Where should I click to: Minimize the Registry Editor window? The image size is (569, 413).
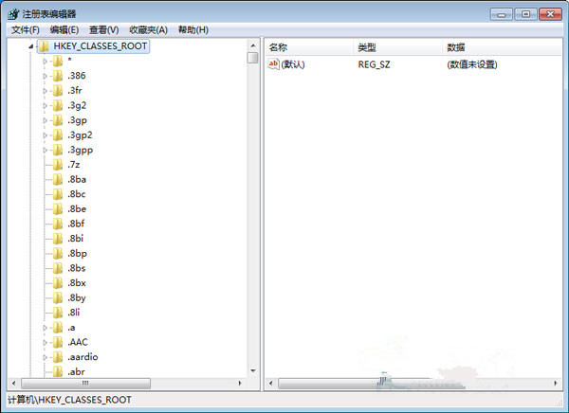click(502, 14)
